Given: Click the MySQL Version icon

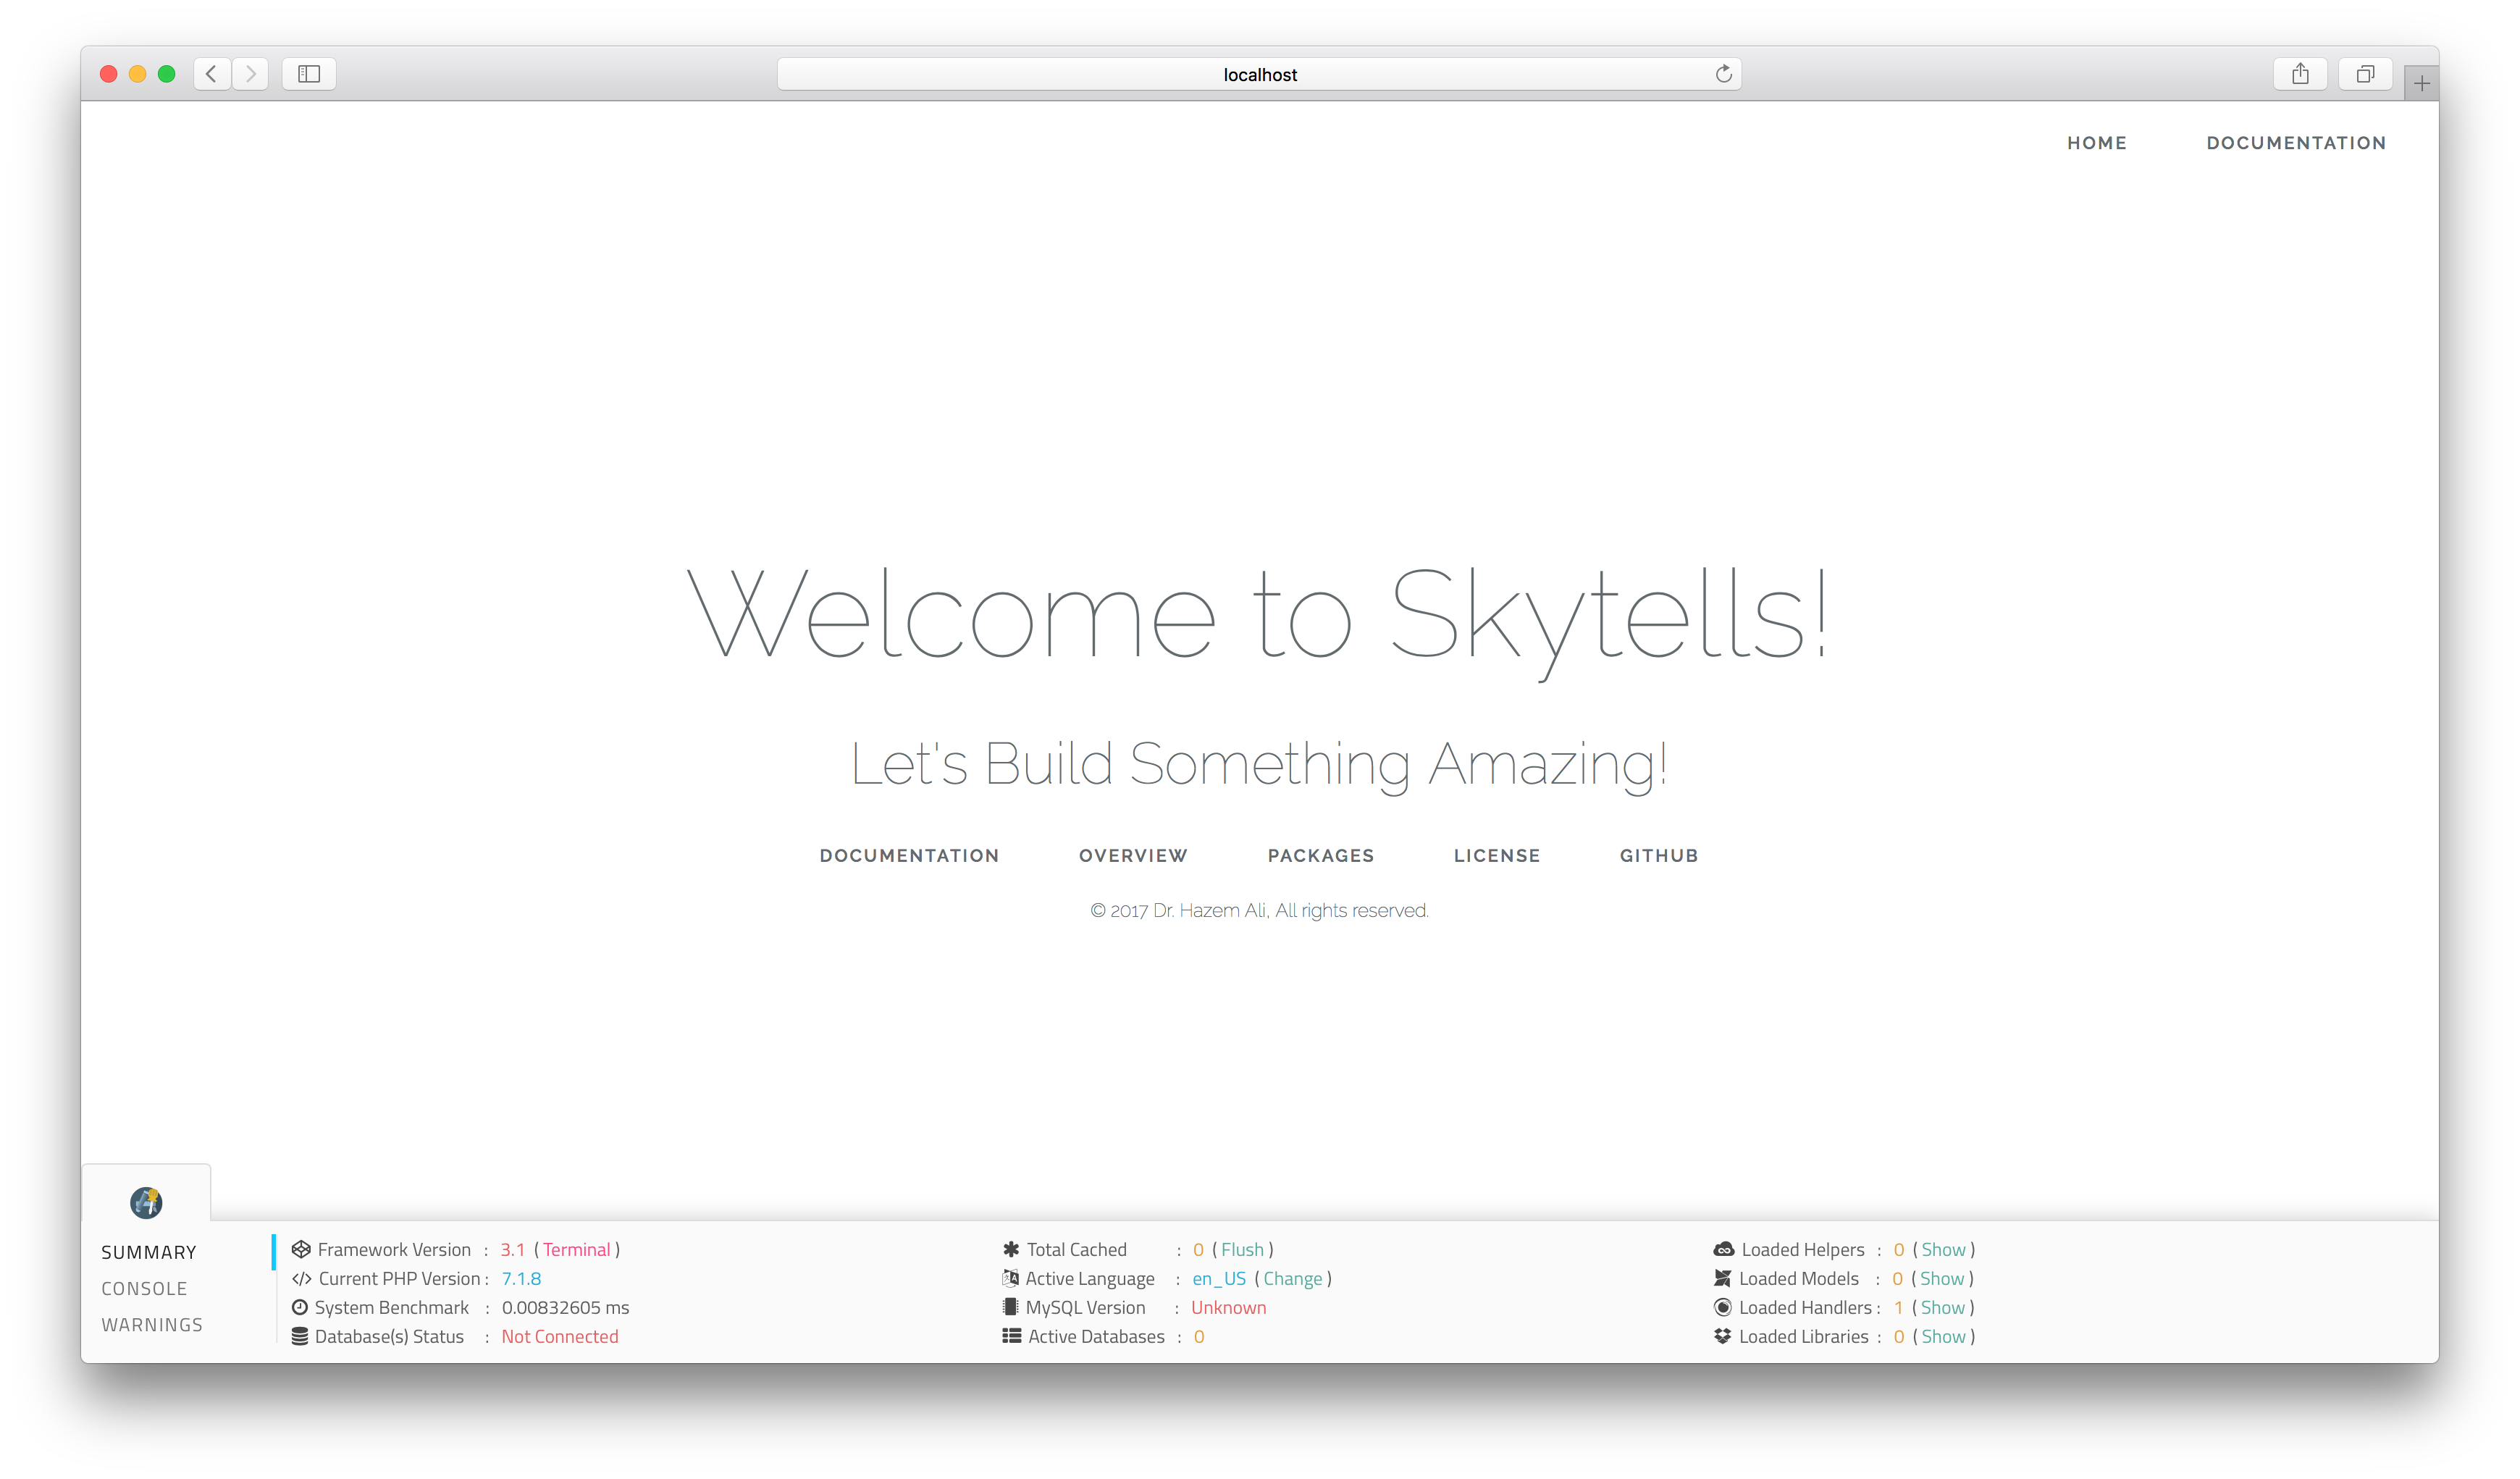Looking at the screenshot, I should click(x=1010, y=1307).
